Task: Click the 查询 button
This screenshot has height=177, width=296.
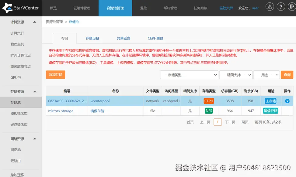Action: 287,75
